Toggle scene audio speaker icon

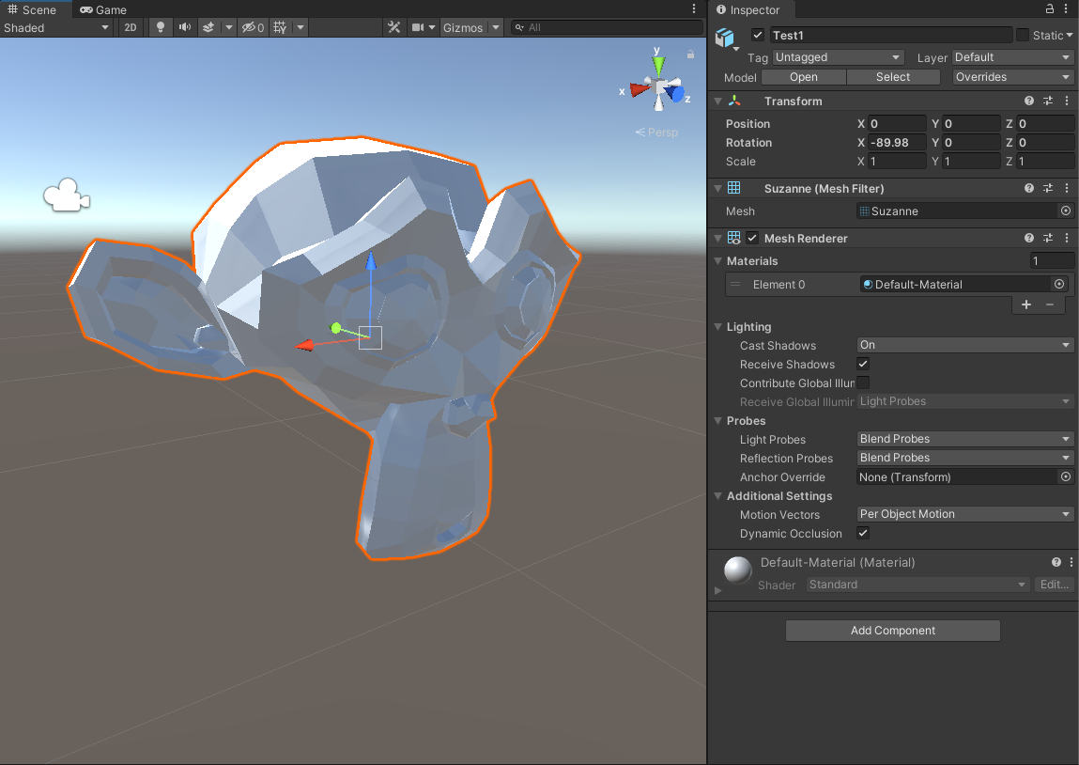click(185, 27)
